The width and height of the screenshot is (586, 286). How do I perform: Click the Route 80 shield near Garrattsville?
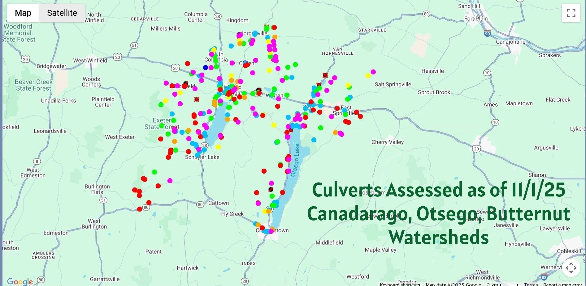click(x=41, y=280)
